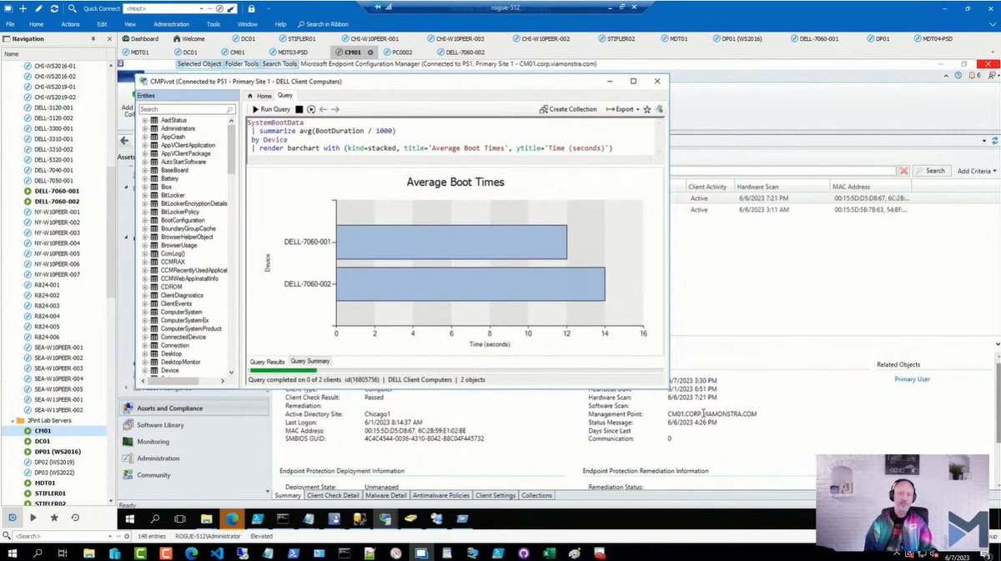
Task: Select DC01 under 2Pint Lab Servers
Action: 43,441
